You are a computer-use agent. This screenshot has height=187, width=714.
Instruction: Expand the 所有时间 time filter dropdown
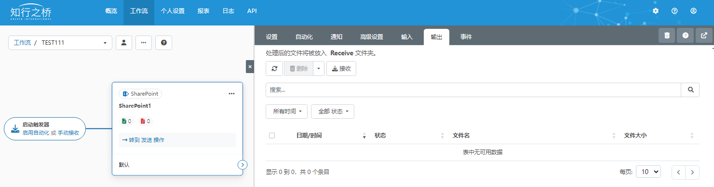point(287,112)
